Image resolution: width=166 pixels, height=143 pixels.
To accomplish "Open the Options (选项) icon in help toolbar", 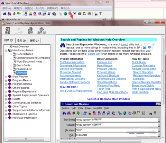I will [x=41, y=30].
